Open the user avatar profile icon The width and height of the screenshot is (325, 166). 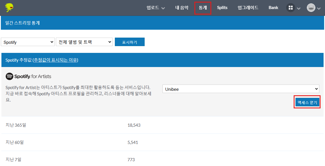point(311,8)
